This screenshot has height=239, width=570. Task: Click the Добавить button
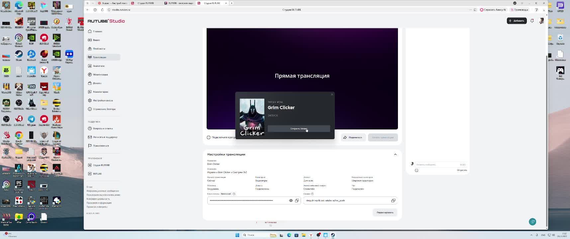tap(517, 21)
